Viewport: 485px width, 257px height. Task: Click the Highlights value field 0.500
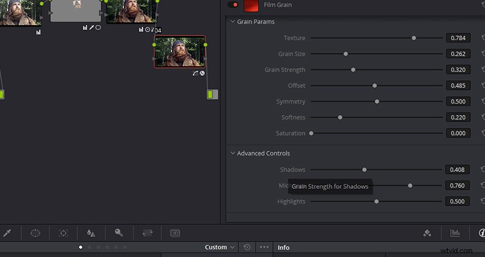pyautogui.click(x=457, y=202)
